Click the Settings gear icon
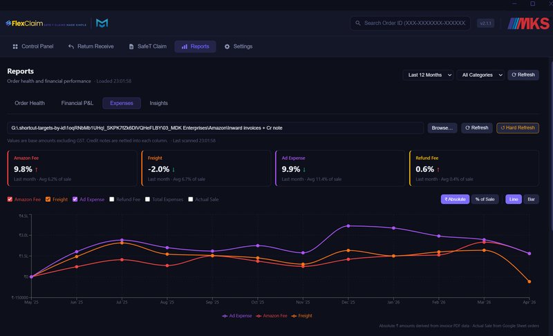Viewport: 553px width, 336px height. 227,46
